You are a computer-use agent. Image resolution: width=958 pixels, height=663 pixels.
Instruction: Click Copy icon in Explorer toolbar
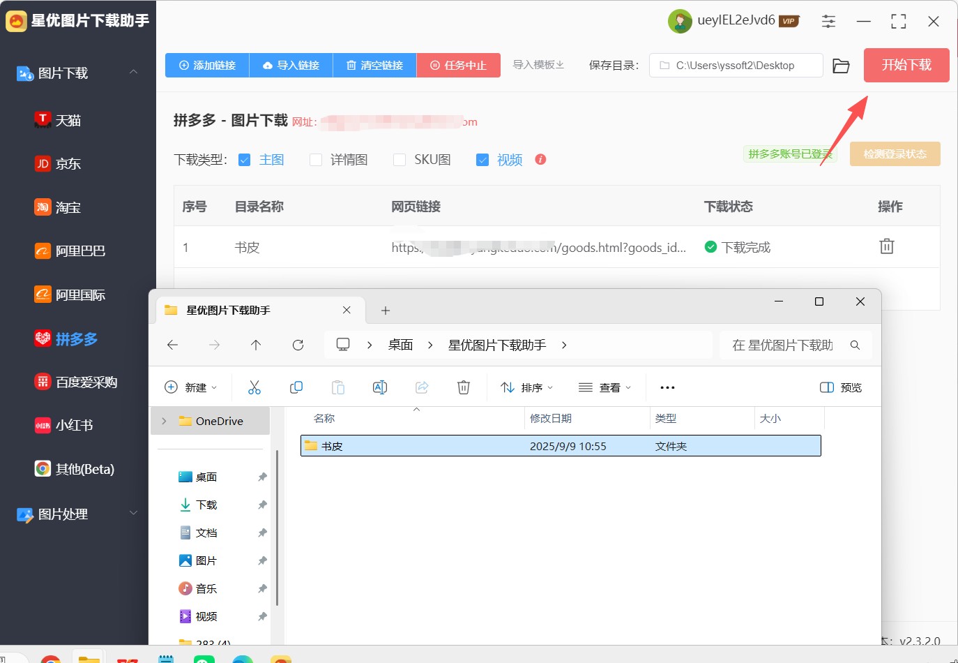click(296, 387)
